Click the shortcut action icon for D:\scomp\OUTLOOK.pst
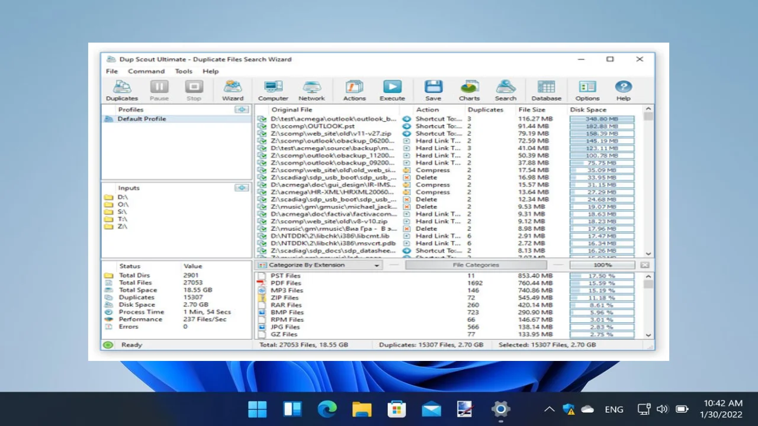Viewport: 758px width, 426px height. coord(407,126)
